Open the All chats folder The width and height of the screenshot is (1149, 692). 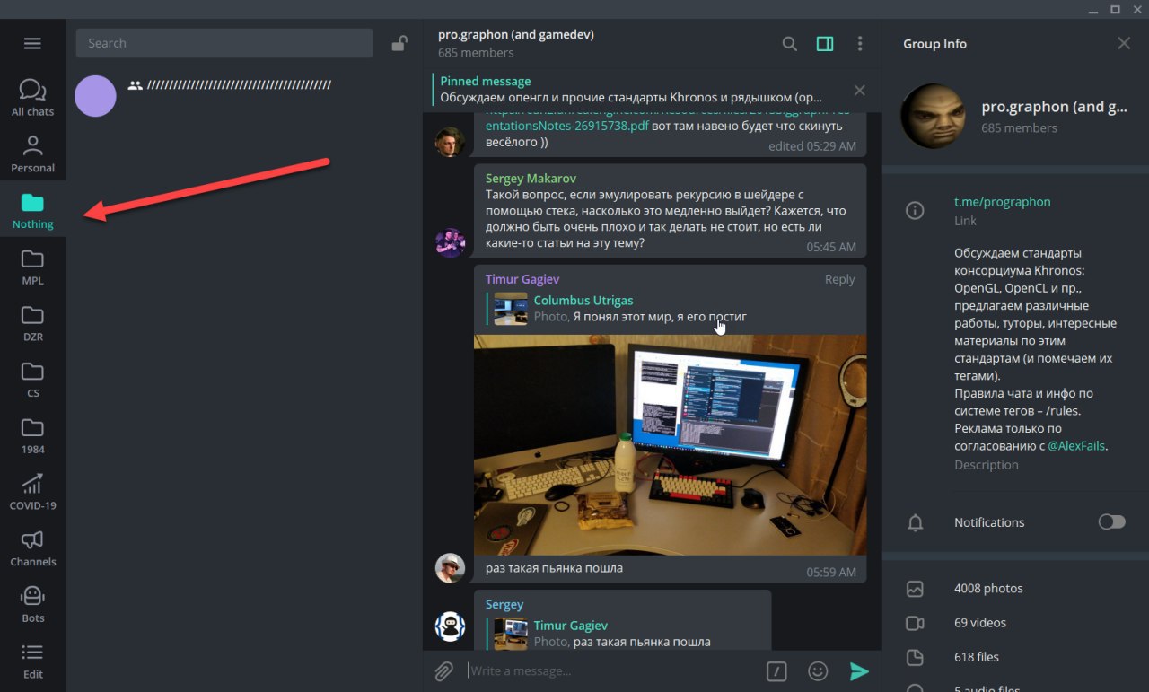(x=32, y=97)
